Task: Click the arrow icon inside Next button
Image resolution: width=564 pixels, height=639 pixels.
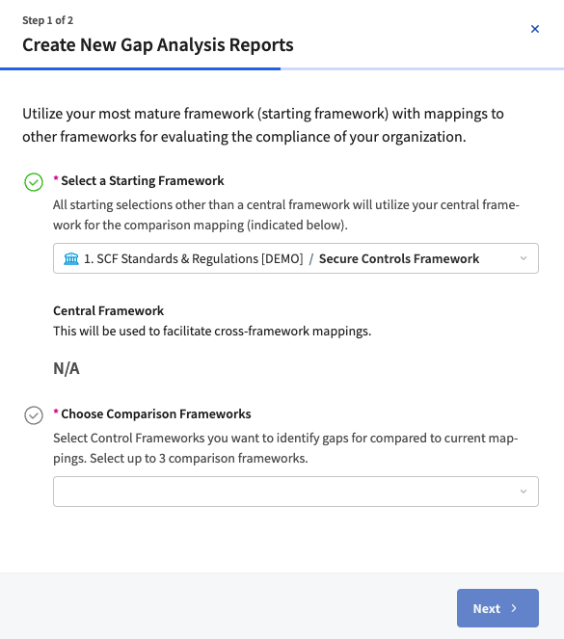Action: pos(514,608)
